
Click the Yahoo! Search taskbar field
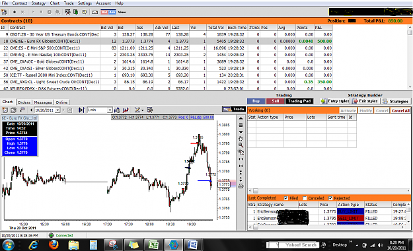[x=293, y=245]
